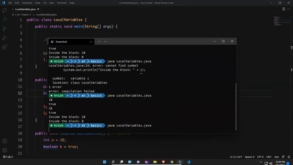
Task: Change line endings via 'CRLF'
Action: [x=269, y=157]
